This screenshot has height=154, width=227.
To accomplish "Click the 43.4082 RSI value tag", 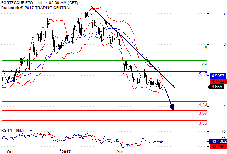I will (217, 141).
